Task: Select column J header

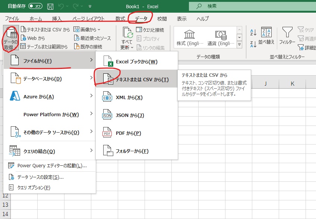Action: tap(265, 83)
